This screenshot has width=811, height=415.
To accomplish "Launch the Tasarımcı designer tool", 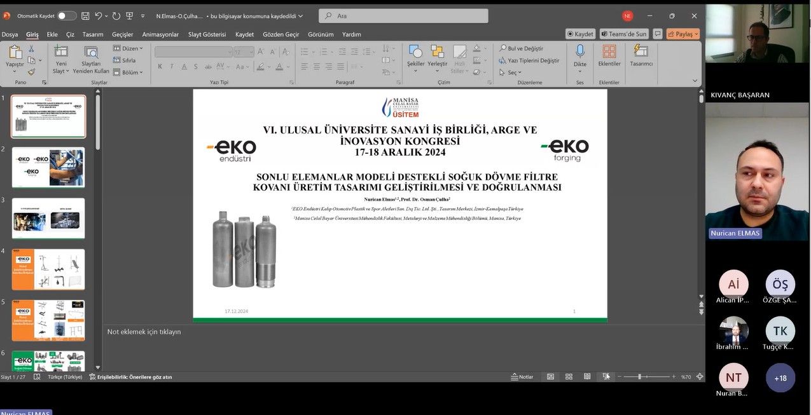I will pos(641,55).
